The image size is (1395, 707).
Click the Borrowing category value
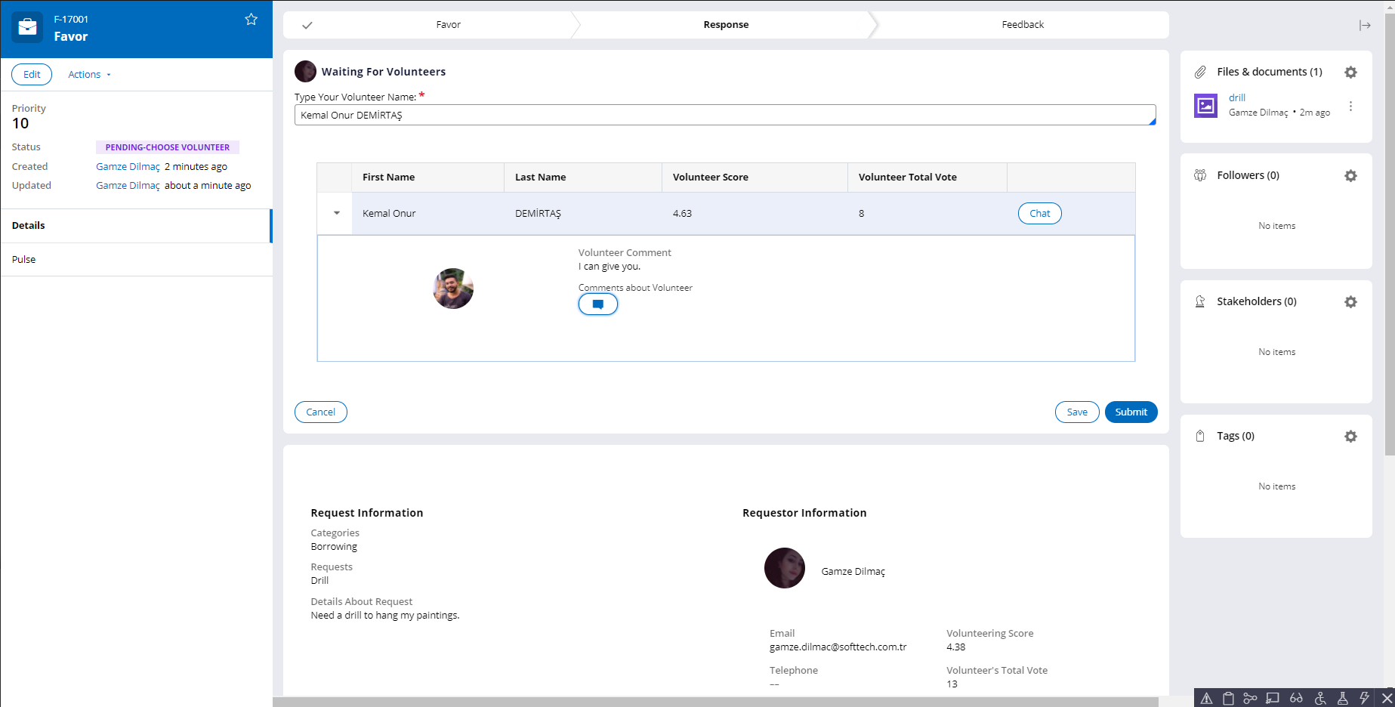coord(334,547)
